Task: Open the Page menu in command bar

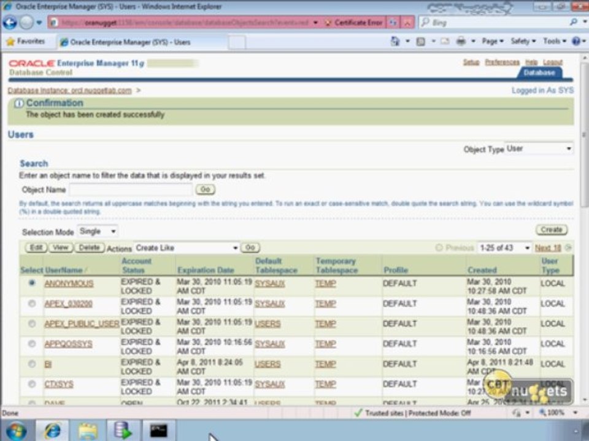Action: [x=493, y=41]
